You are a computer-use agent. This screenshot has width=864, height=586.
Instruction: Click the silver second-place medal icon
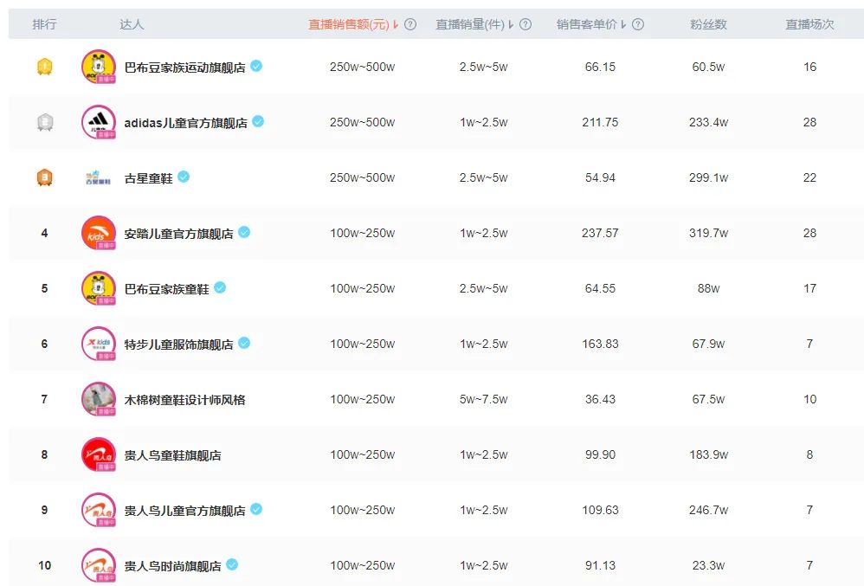[x=44, y=121]
